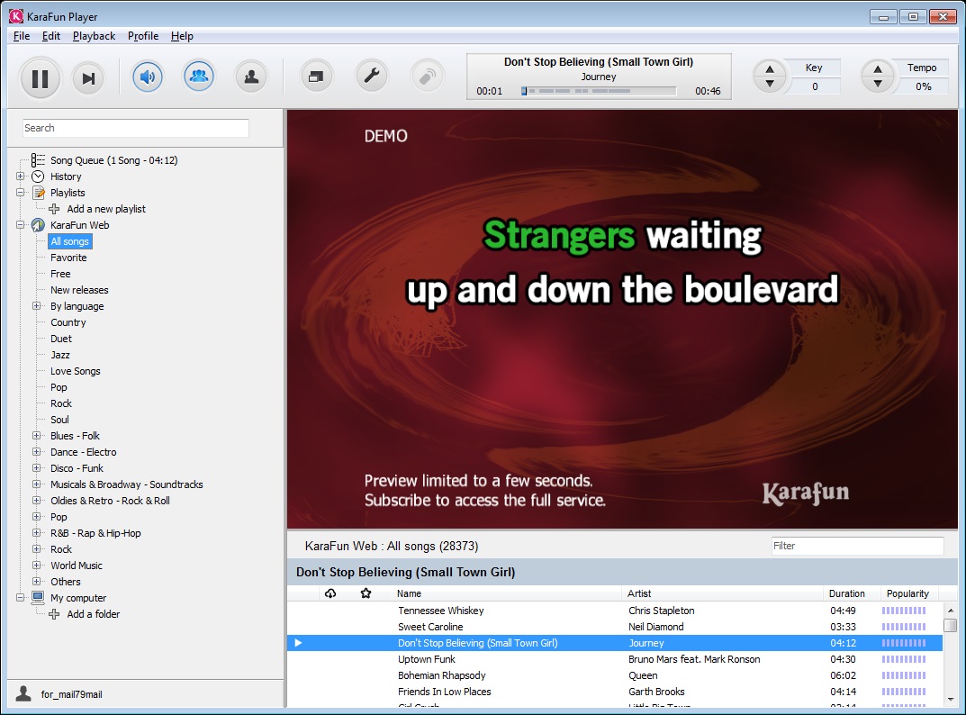Toggle the backing vocals group icon

[198, 77]
